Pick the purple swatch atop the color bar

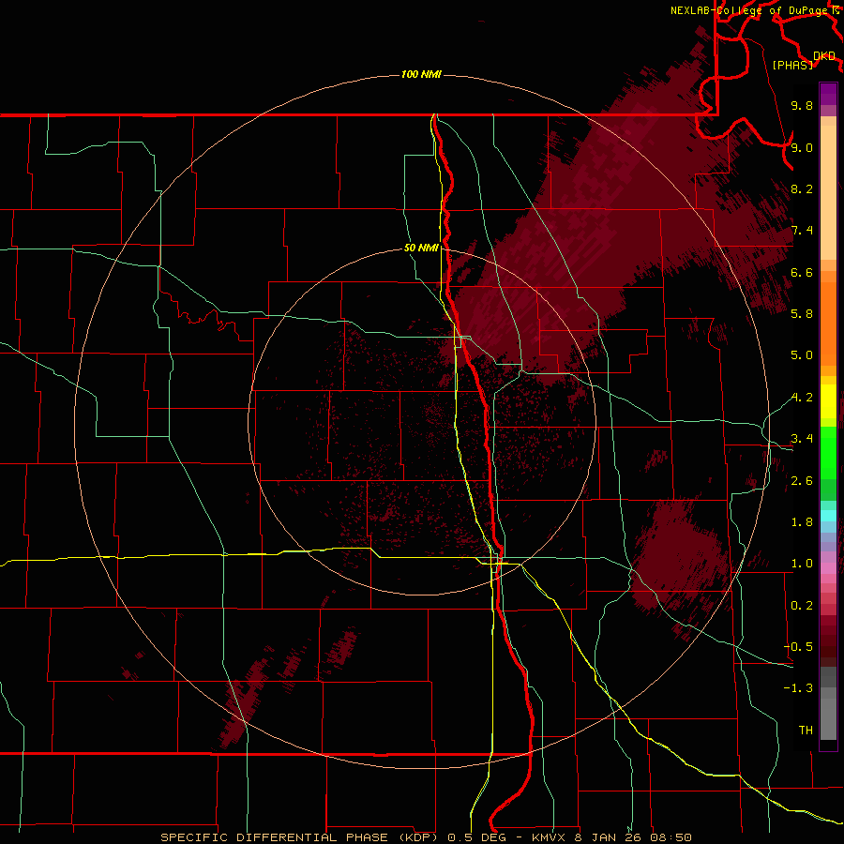coord(828,94)
